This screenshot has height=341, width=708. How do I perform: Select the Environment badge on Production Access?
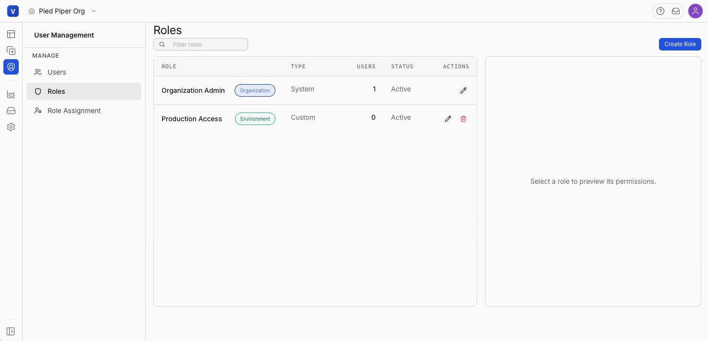[x=255, y=119]
